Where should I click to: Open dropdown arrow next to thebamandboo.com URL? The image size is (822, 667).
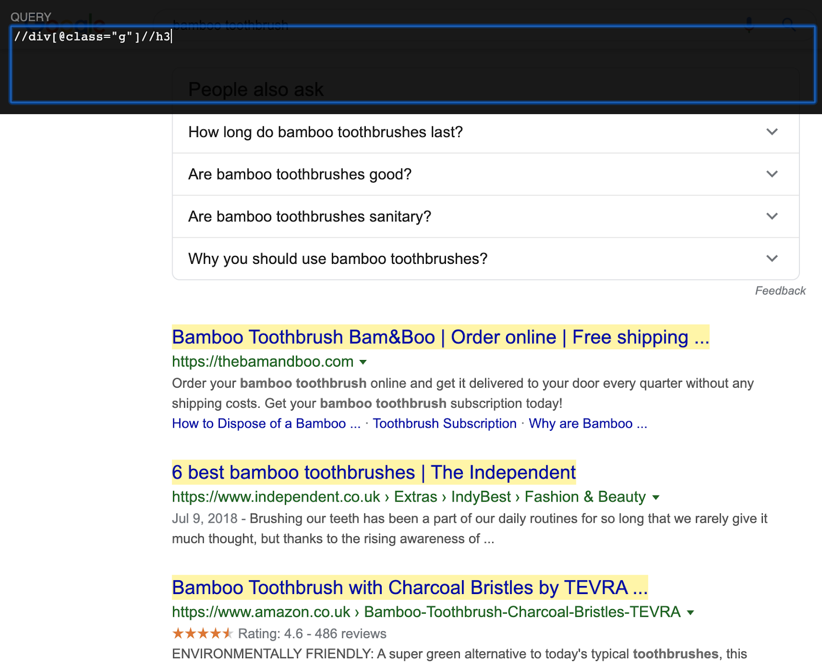(363, 362)
